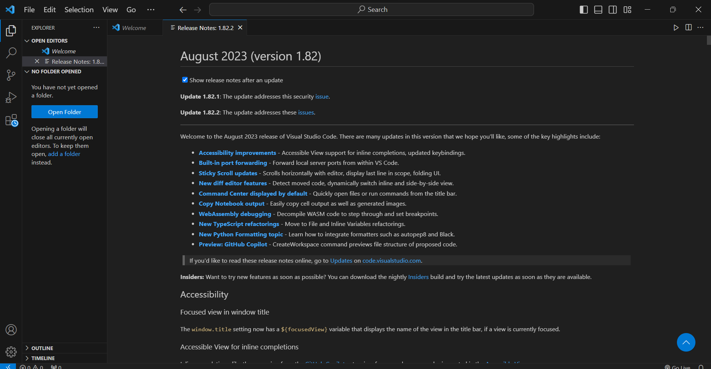Viewport: 711px width, 369px height.
Task: Toggle the Primary Side Bar layout icon
Action: tap(584, 10)
